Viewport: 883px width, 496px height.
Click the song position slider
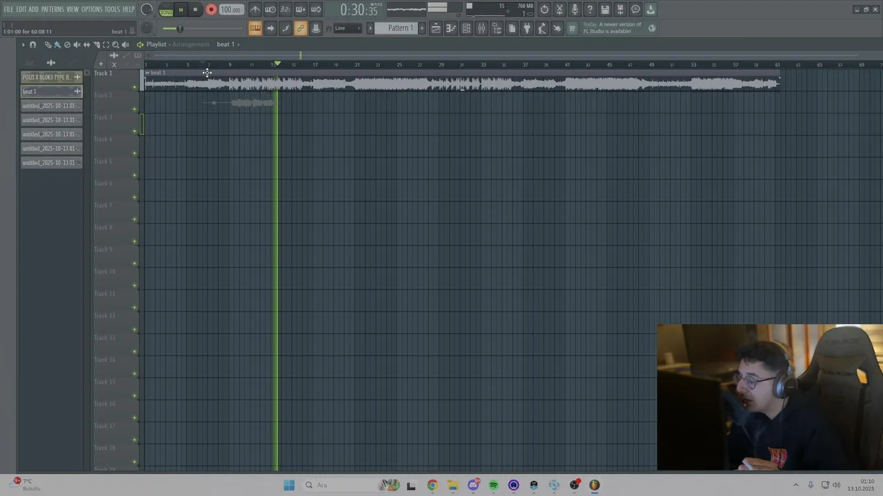[204, 28]
